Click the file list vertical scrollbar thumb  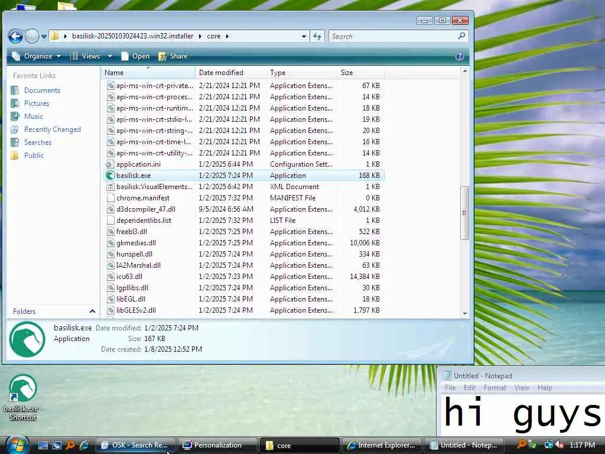pyautogui.click(x=465, y=213)
